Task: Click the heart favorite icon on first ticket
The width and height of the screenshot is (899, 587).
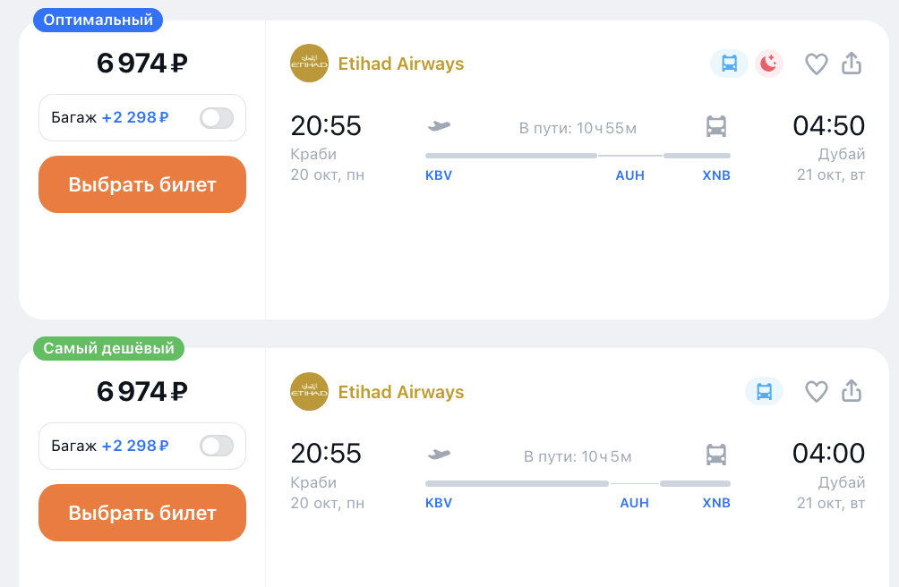Action: (x=816, y=64)
